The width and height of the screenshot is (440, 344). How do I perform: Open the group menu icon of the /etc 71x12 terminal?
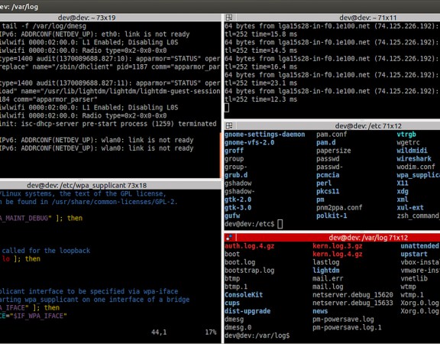point(229,125)
